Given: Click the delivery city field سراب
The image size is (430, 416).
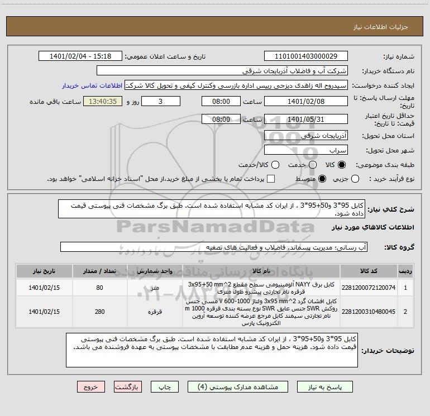Looking at the screenshot, I should point(306,150).
